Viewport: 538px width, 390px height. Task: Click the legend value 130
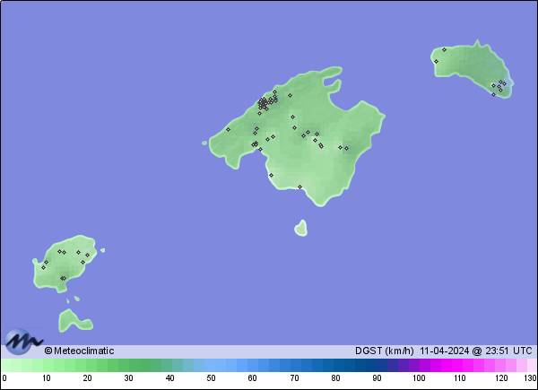(530, 378)
